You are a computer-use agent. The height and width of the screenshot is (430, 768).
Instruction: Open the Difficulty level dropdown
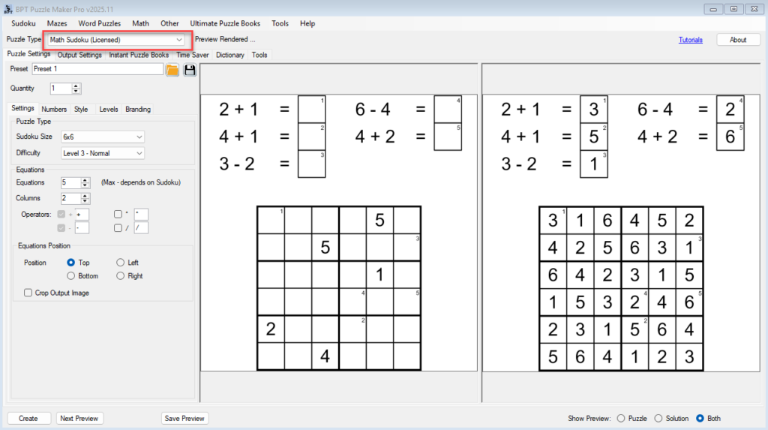tap(102, 154)
